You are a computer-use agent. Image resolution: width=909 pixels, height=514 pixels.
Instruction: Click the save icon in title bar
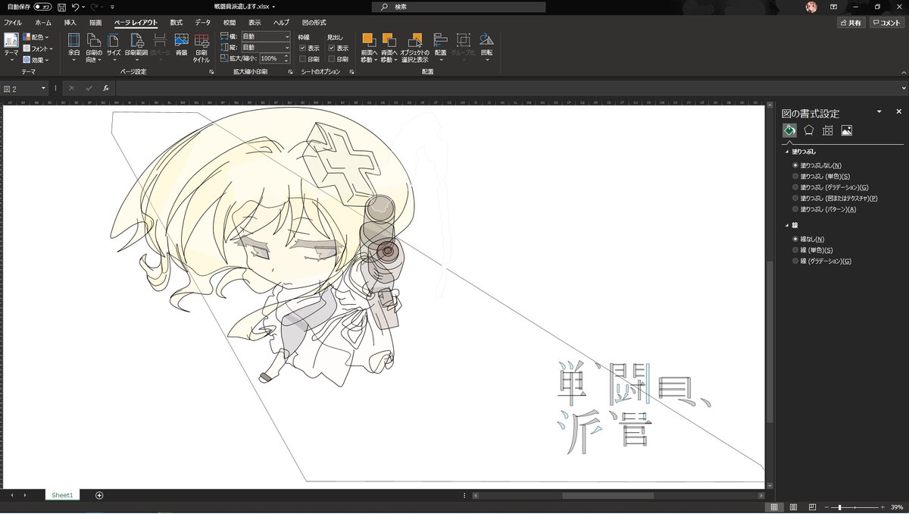coord(61,6)
